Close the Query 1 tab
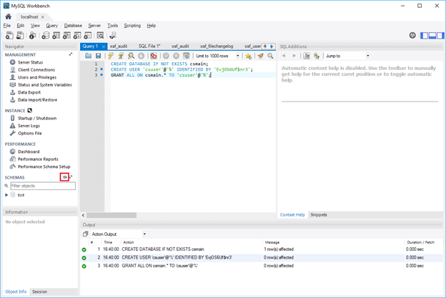Image resolution: width=446 pixels, height=298 pixels. tap(104, 46)
